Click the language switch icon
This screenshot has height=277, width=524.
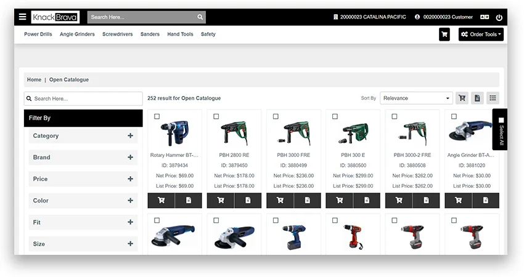[x=484, y=17]
